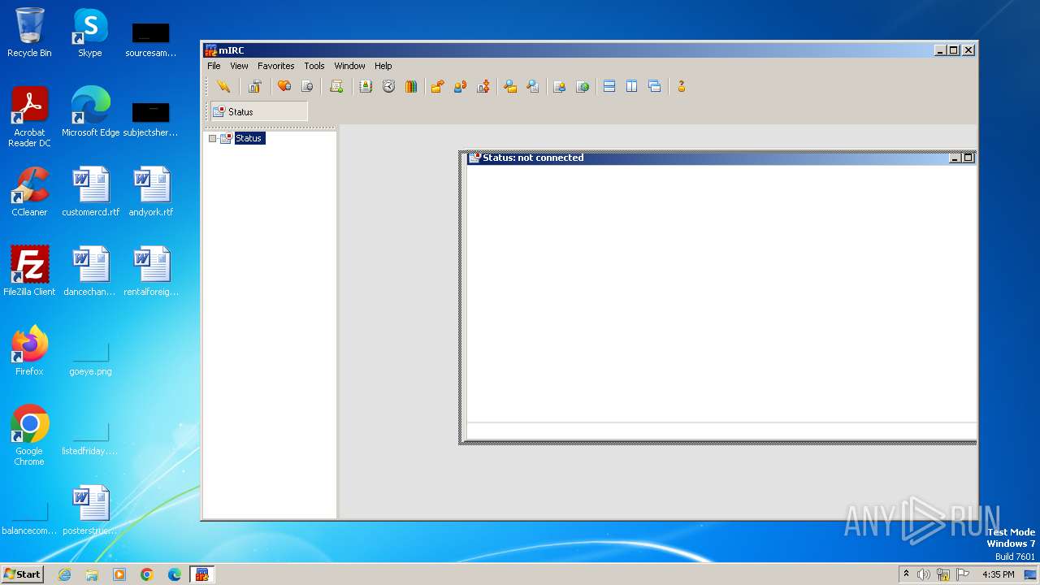This screenshot has height=585, width=1040.
Task: Select customercd.rtf desktop file
Action: click(90, 192)
